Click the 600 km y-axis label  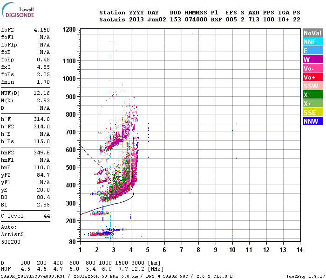click(71, 150)
